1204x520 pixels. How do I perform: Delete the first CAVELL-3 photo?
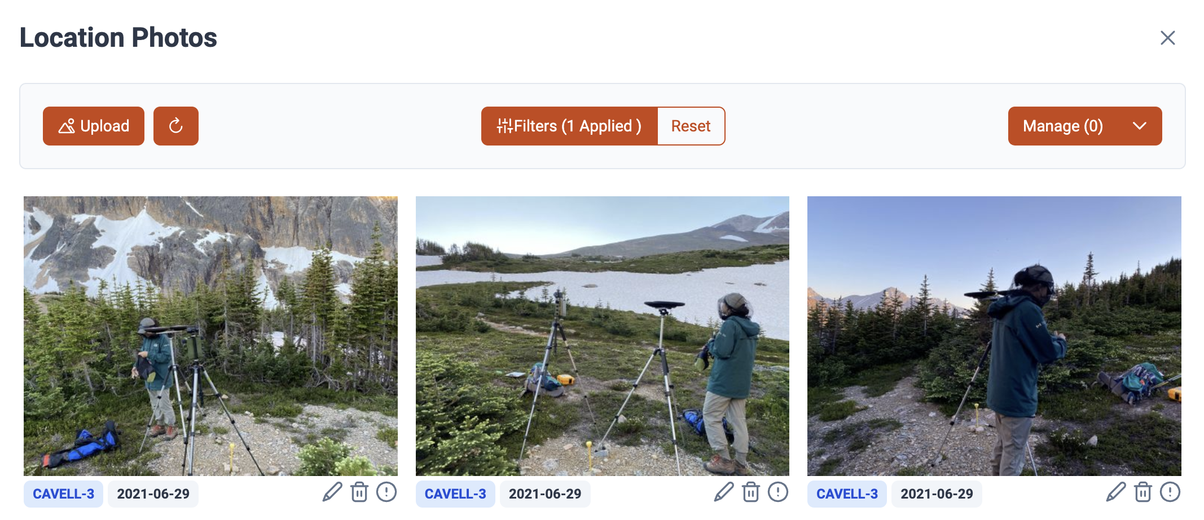coord(359,492)
